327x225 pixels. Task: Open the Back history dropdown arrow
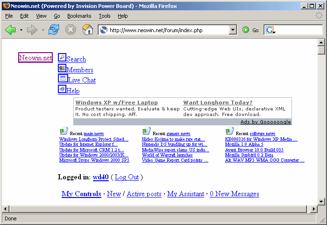21,30
